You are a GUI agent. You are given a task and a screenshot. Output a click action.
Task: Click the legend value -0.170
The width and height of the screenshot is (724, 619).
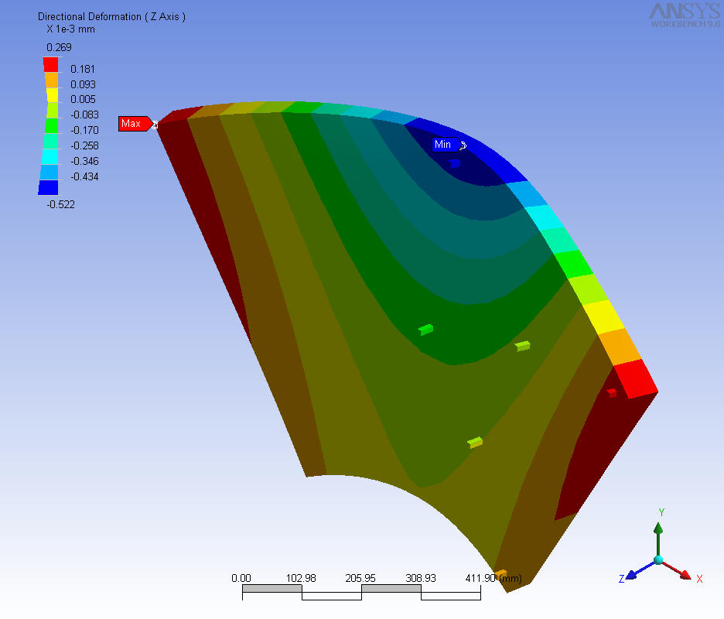click(84, 130)
